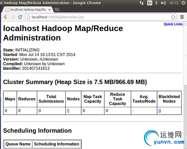Click the Queue Name column header

pos(18,144)
